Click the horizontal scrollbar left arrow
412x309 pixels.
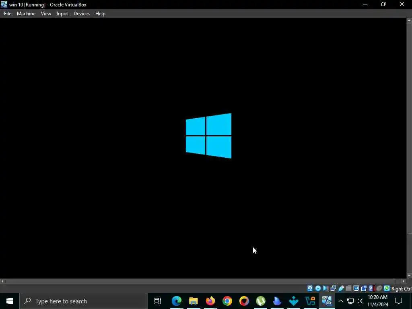[2, 281]
